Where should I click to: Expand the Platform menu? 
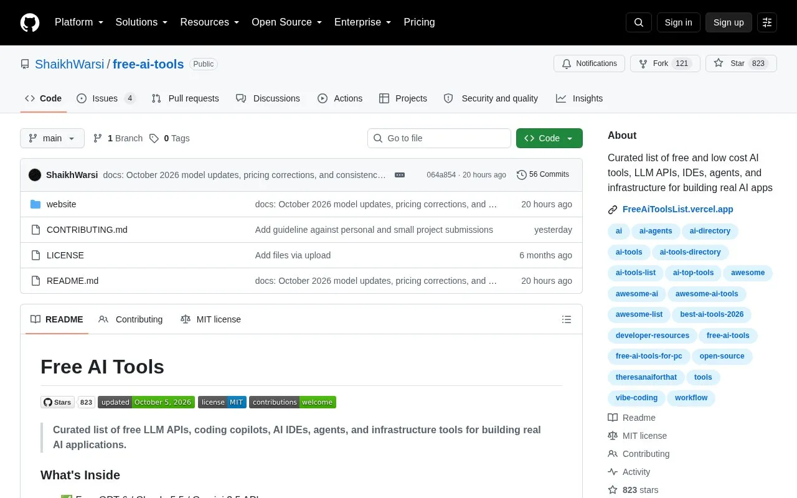(x=79, y=22)
